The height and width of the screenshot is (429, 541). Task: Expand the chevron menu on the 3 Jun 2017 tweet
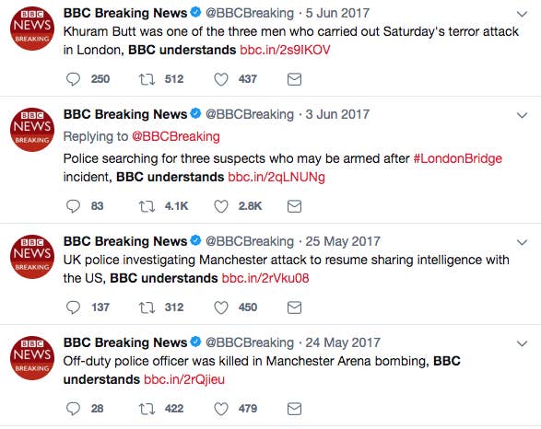click(x=522, y=115)
